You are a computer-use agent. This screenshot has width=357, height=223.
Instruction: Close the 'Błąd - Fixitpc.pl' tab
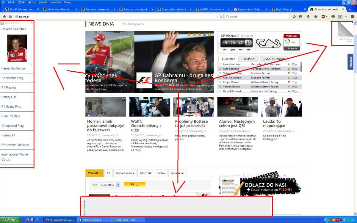click(304, 9)
